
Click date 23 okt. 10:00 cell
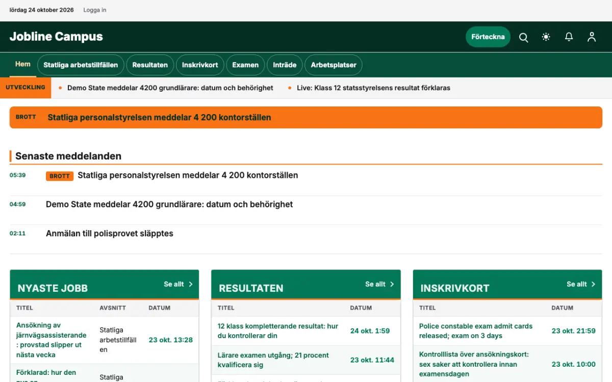[574, 364]
